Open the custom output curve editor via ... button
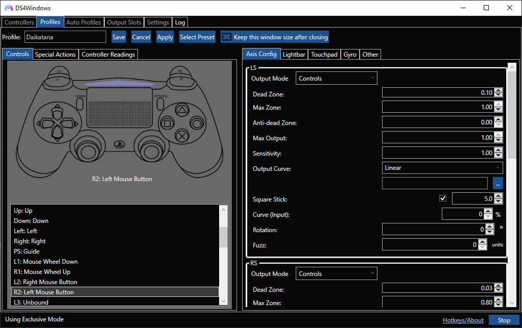 point(497,183)
